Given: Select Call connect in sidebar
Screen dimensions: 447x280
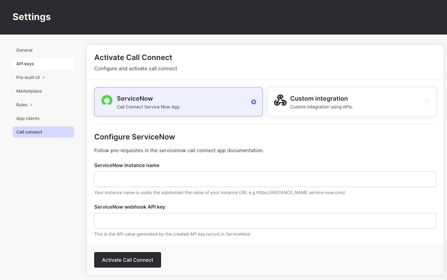Looking at the screenshot, I should click(x=43, y=132).
